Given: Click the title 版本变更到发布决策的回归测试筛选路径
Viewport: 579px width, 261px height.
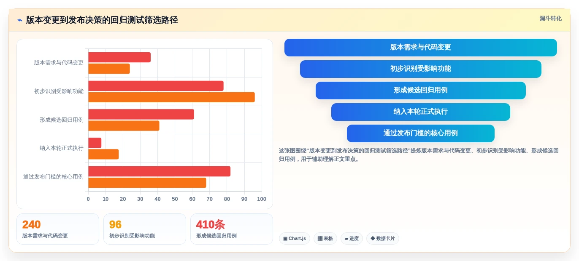Looking at the screenshot, I should 102,20.
